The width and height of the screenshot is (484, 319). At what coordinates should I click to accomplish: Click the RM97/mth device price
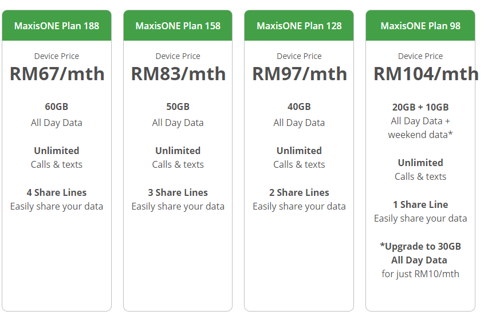[x=300, y=74]
